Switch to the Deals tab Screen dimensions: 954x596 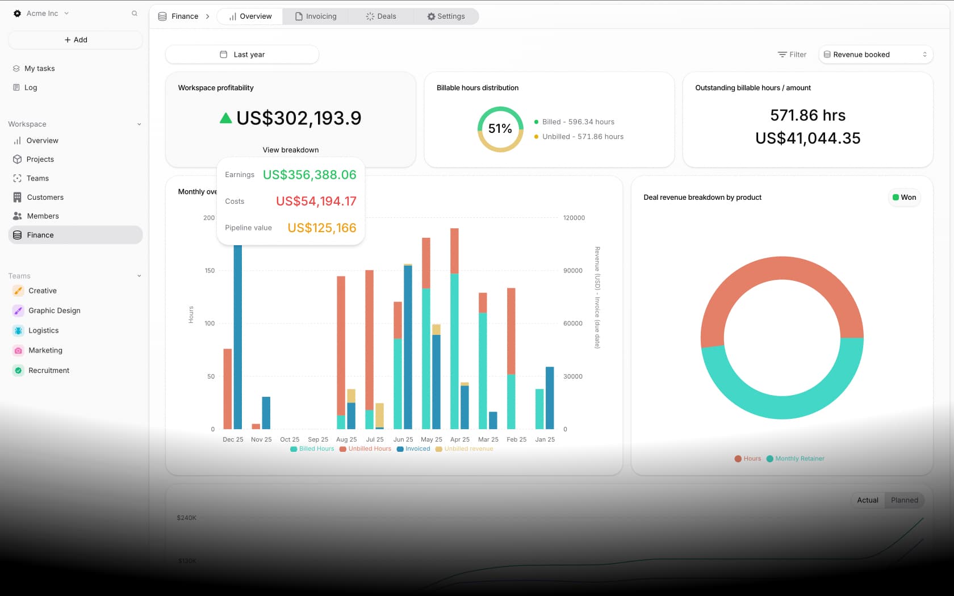pyautogui.click(x=381, y=16)
